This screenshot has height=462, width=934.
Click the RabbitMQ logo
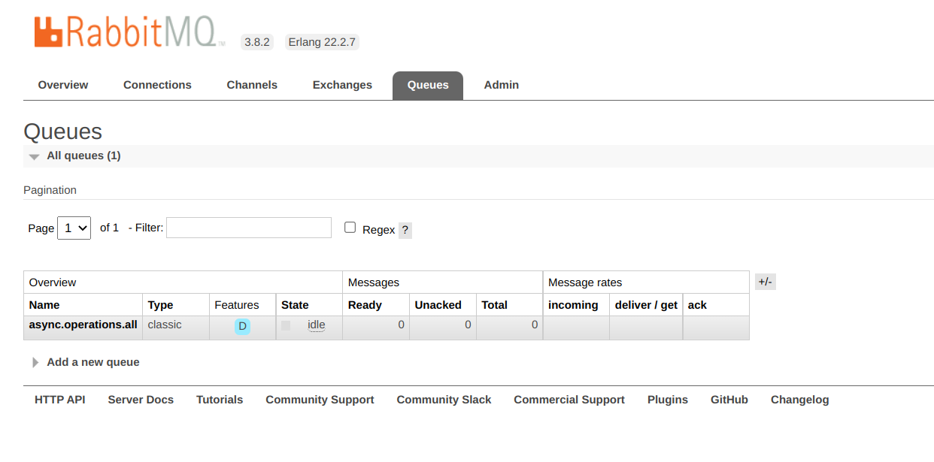[x=129, y=32]
